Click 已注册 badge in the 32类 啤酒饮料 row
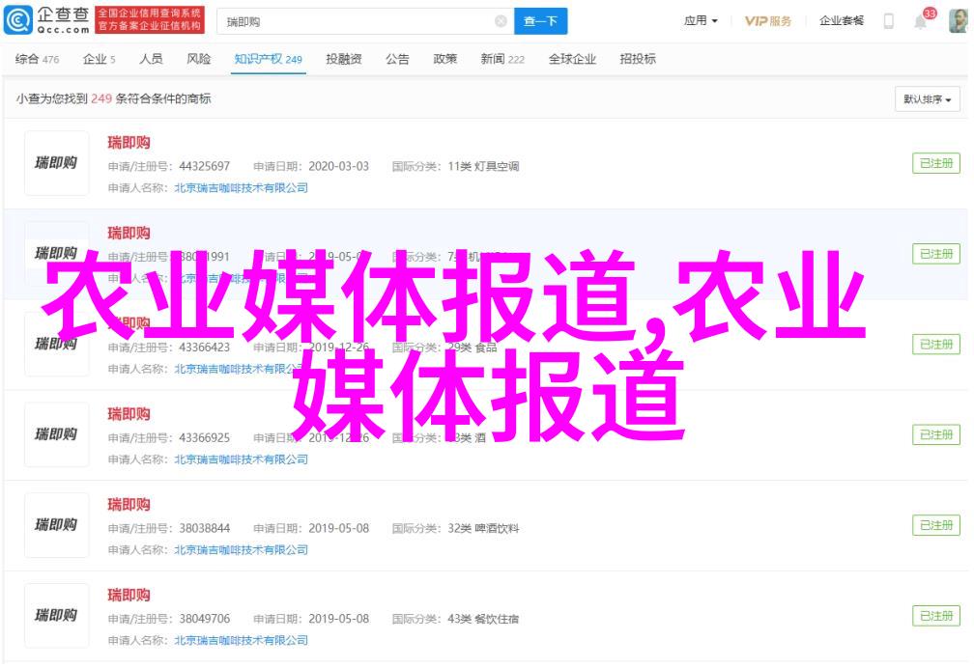974x668 pixels. (936, 526)
